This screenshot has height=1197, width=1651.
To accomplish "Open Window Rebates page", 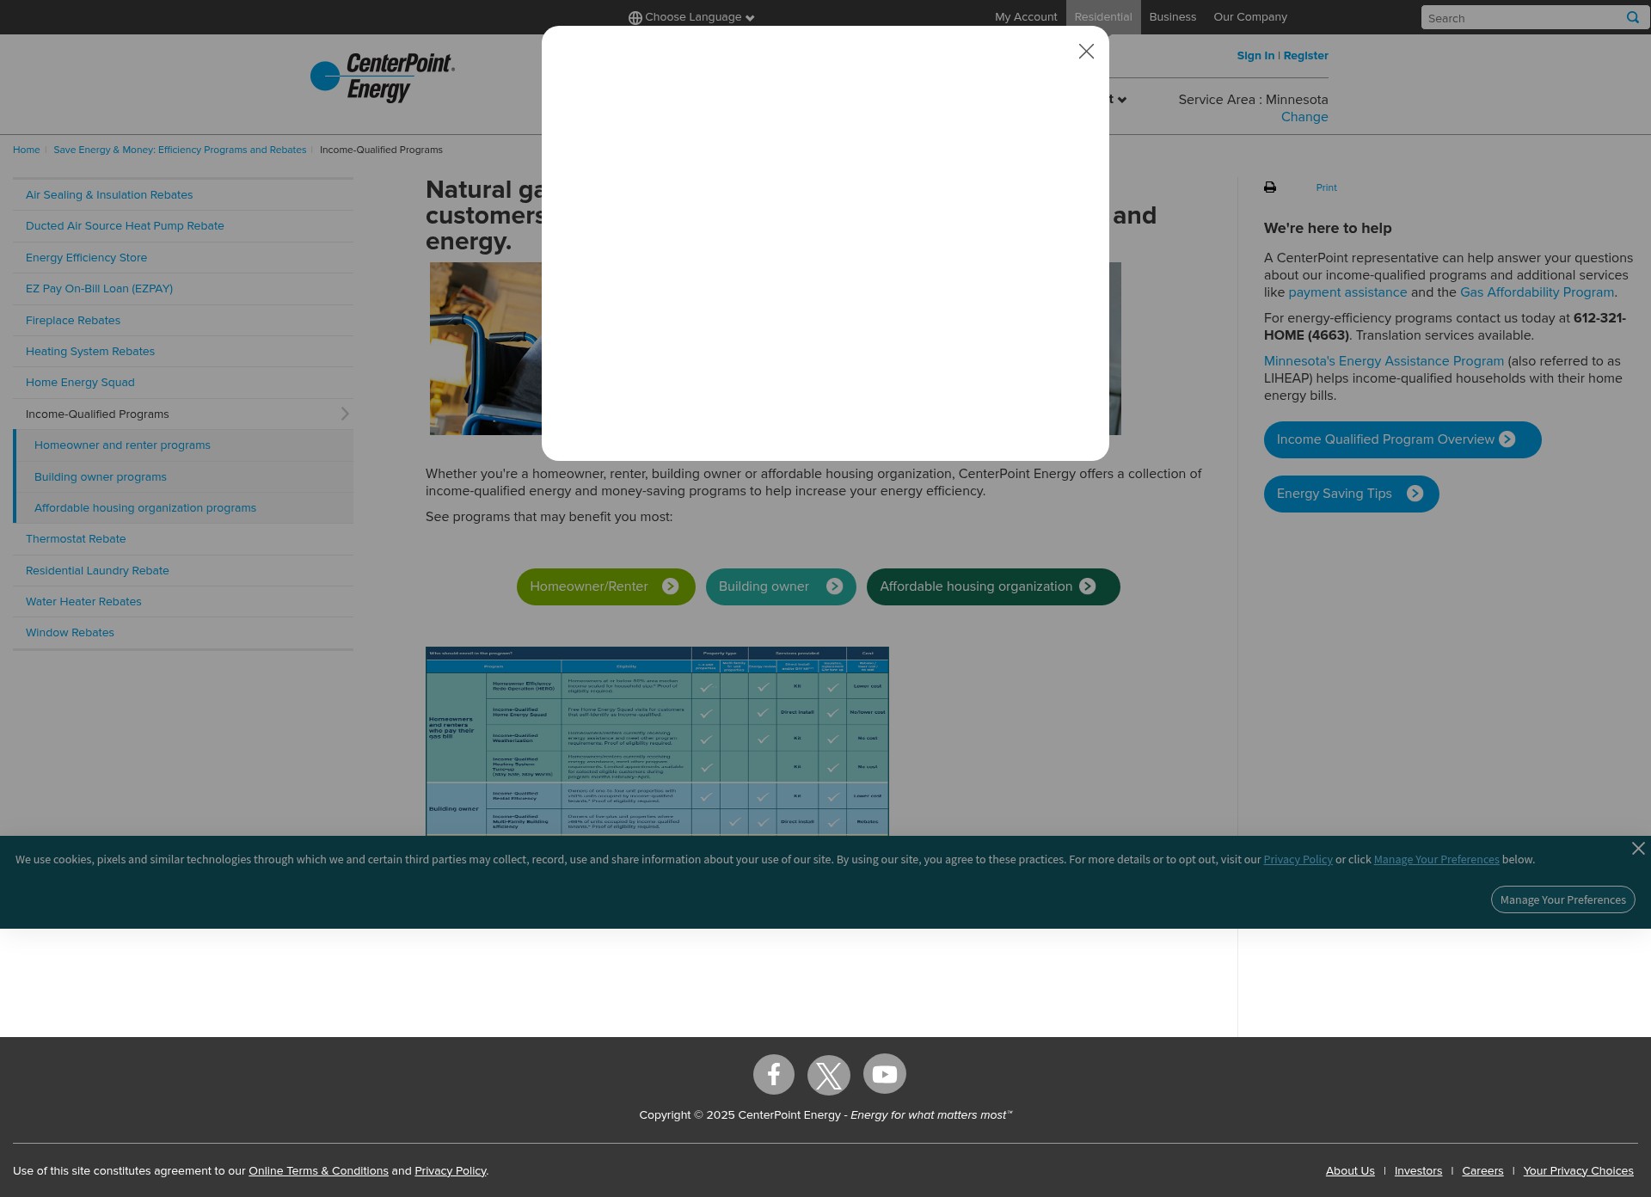I will click(x=70, y=633).
